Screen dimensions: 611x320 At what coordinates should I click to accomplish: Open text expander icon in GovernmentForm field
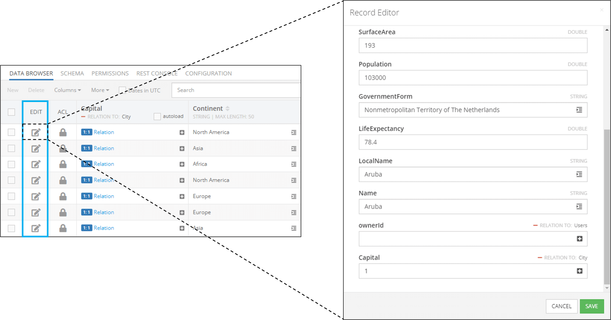coord(579,110)
